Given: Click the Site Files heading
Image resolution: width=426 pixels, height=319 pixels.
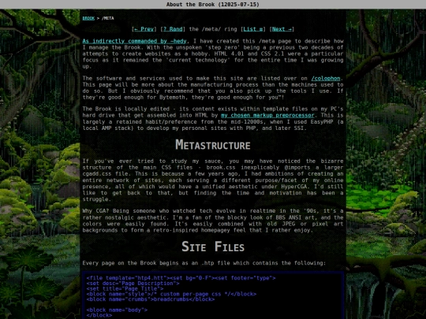Looking at the screenshot, I should pyautogui.click(x=213, y=247).
